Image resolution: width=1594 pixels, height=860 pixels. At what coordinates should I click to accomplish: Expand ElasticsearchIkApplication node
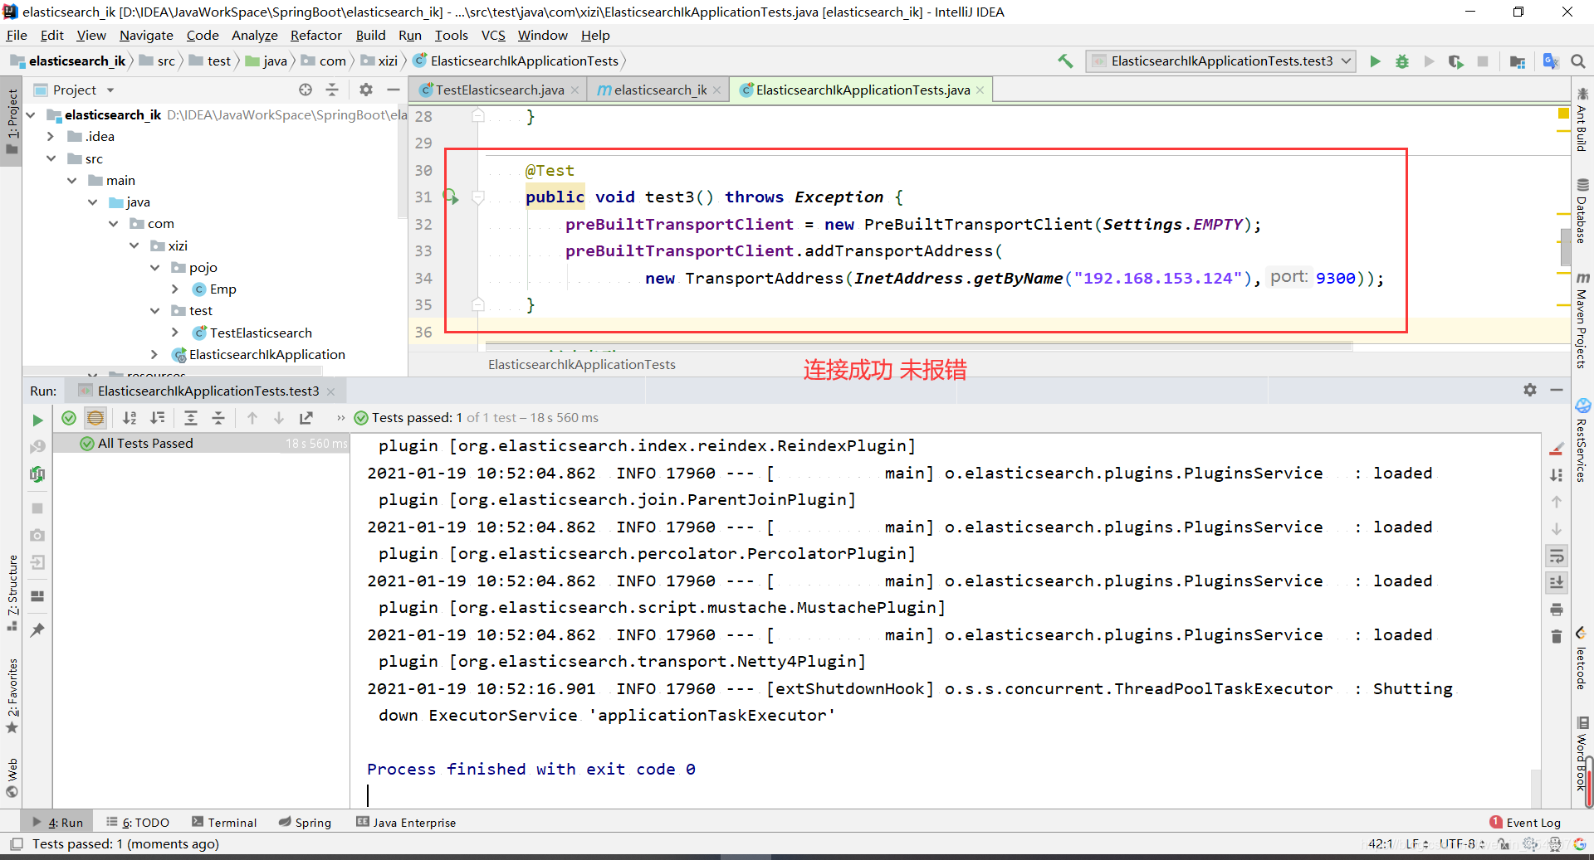[154, 354]
